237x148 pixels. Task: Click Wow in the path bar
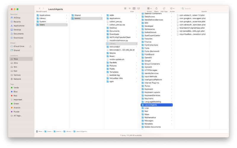pyautogui.click(x=39, y=131)
